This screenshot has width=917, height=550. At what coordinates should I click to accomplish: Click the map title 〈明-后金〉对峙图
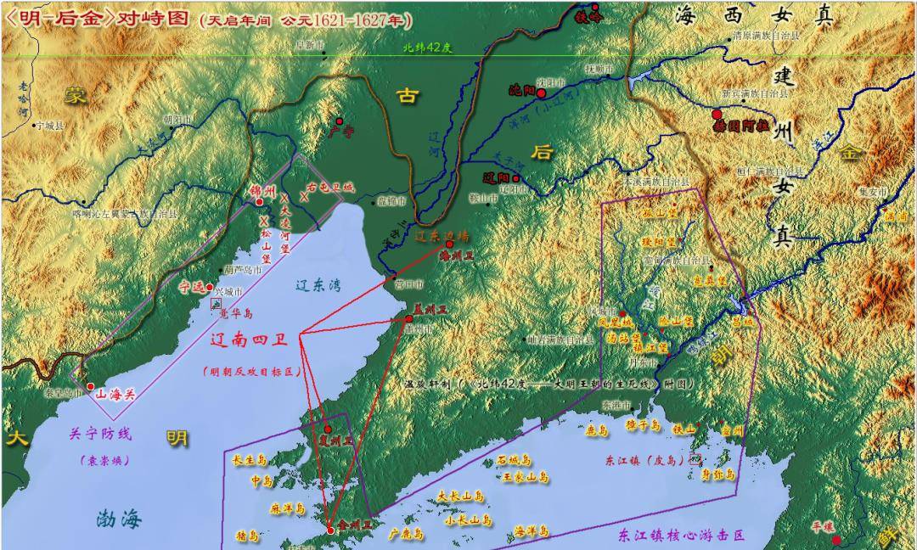pos(97,19)
